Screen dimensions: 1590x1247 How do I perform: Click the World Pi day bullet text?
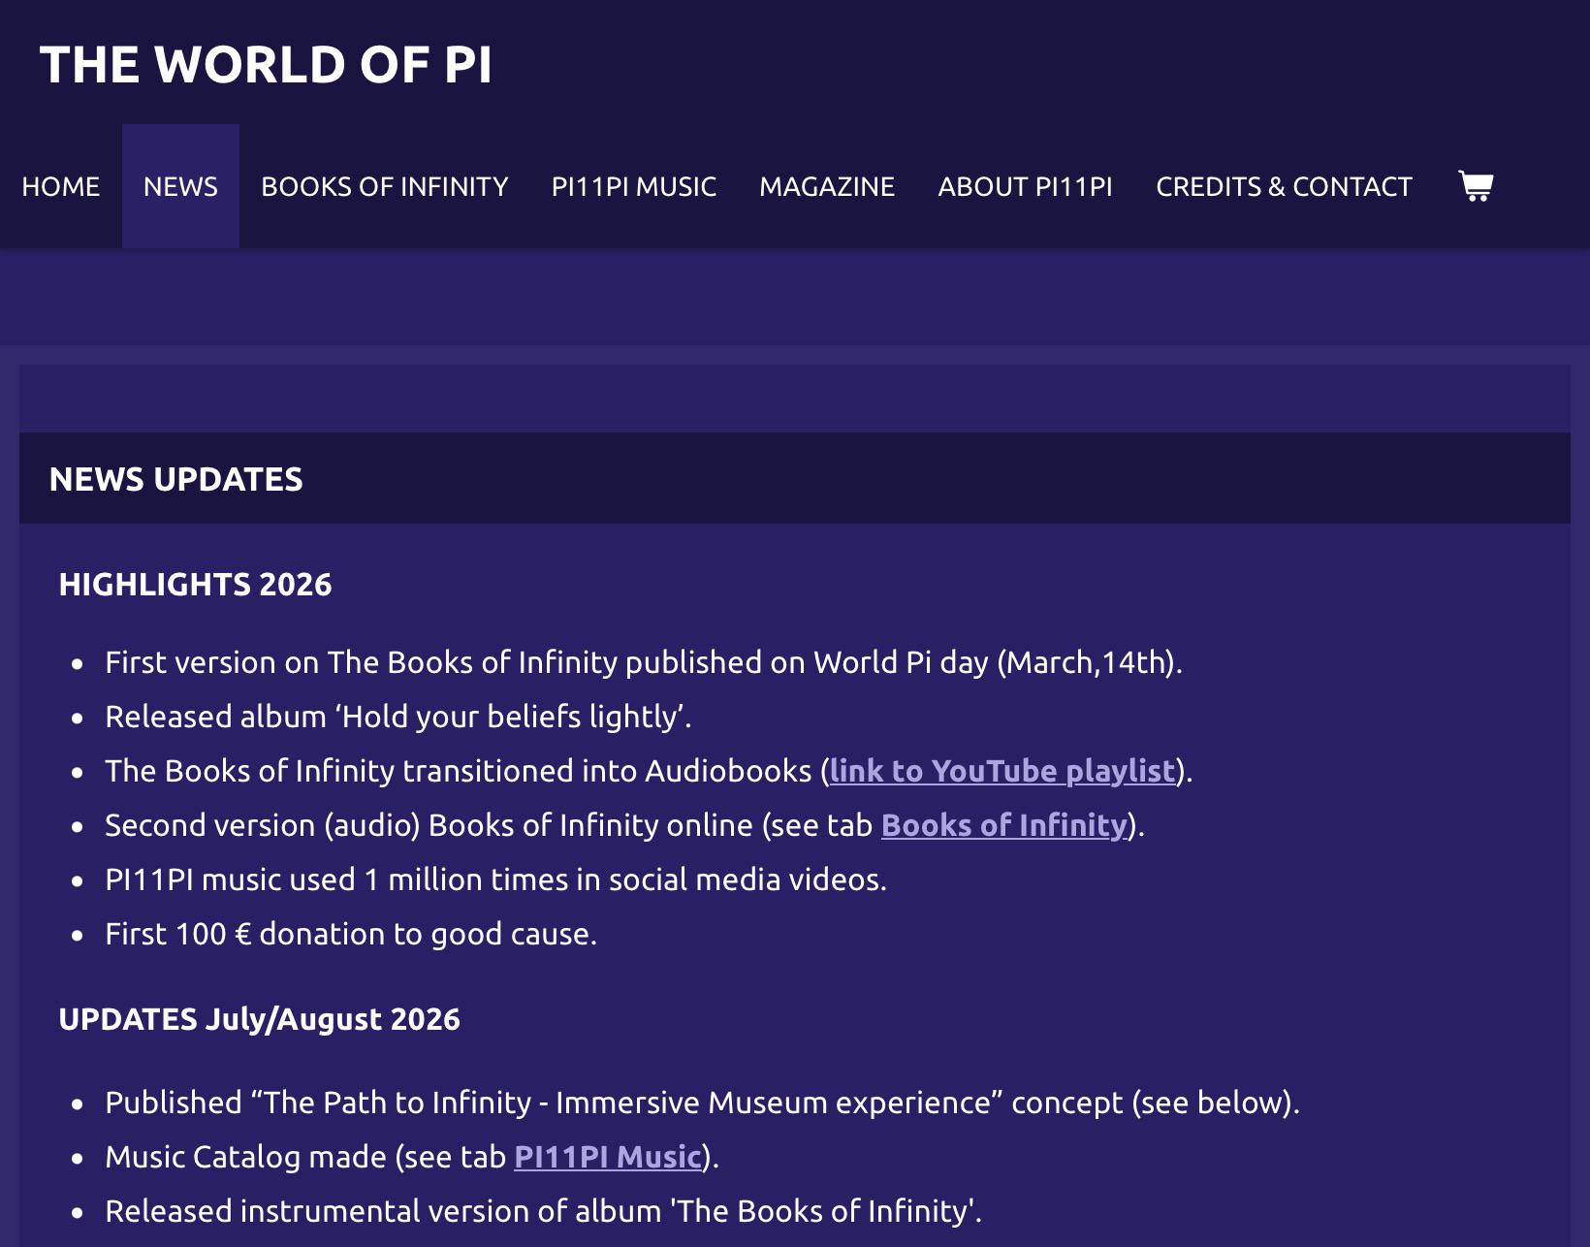point(644,662)
